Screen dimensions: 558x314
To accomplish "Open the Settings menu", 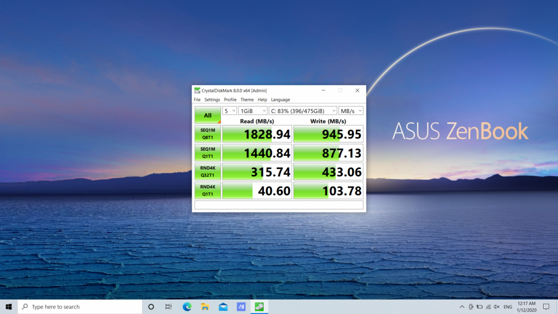I will coord(212,100).
